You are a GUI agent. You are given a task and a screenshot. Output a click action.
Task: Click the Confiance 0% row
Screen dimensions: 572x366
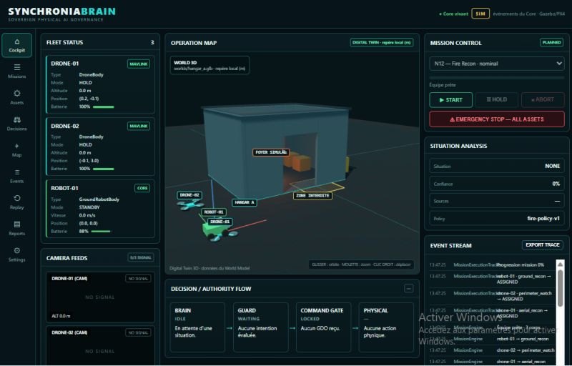(497, 184)
